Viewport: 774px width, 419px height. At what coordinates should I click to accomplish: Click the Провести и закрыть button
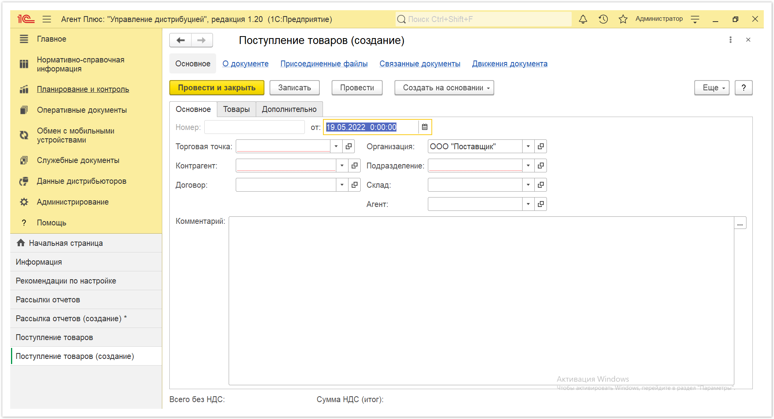[x=217, y=88]
